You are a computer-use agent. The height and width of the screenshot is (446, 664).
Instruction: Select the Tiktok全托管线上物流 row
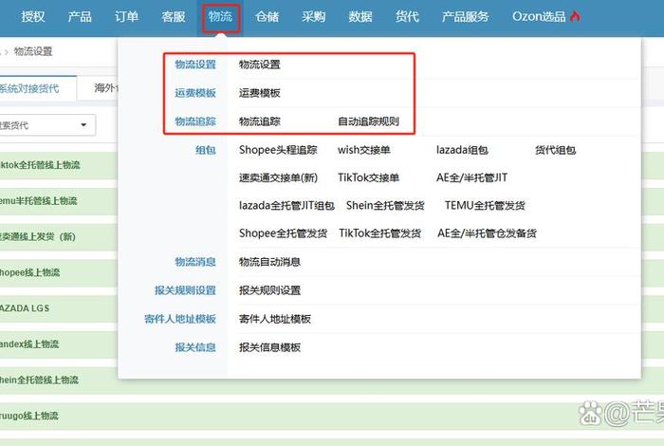point(59,165)
